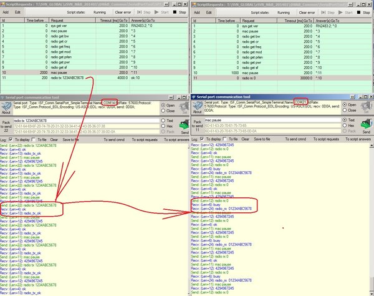Click 'To send cmnd' in left log toolbar
This screenshot has height=296, width=374.
[x=114, y=139]
